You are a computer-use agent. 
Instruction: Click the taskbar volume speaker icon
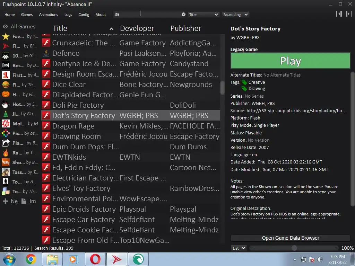pos(320,259)
